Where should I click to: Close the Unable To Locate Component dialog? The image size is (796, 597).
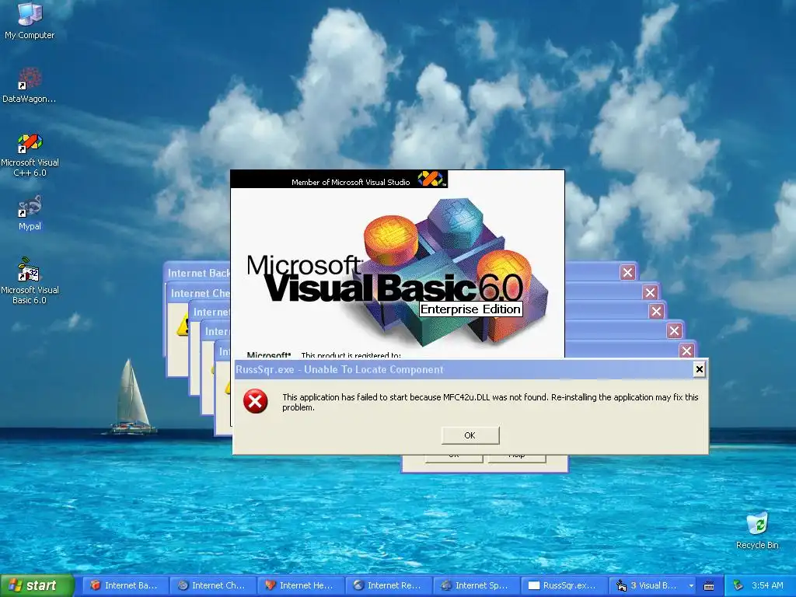(x=699, y=369)
